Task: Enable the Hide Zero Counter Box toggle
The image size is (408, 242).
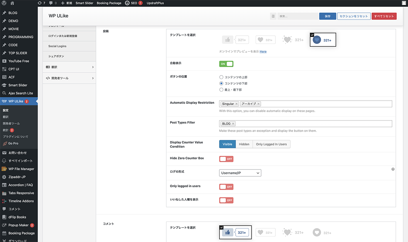Action: (226, 159)
